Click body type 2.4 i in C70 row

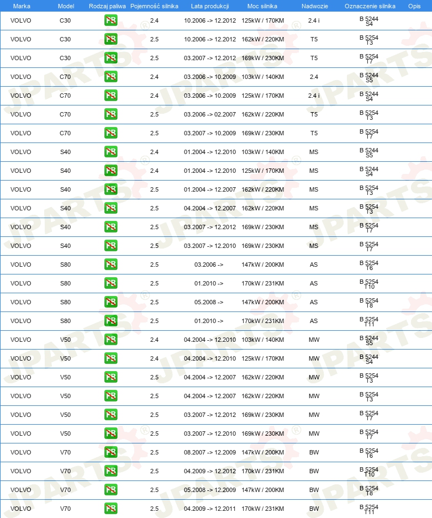(x=314, y=96)
